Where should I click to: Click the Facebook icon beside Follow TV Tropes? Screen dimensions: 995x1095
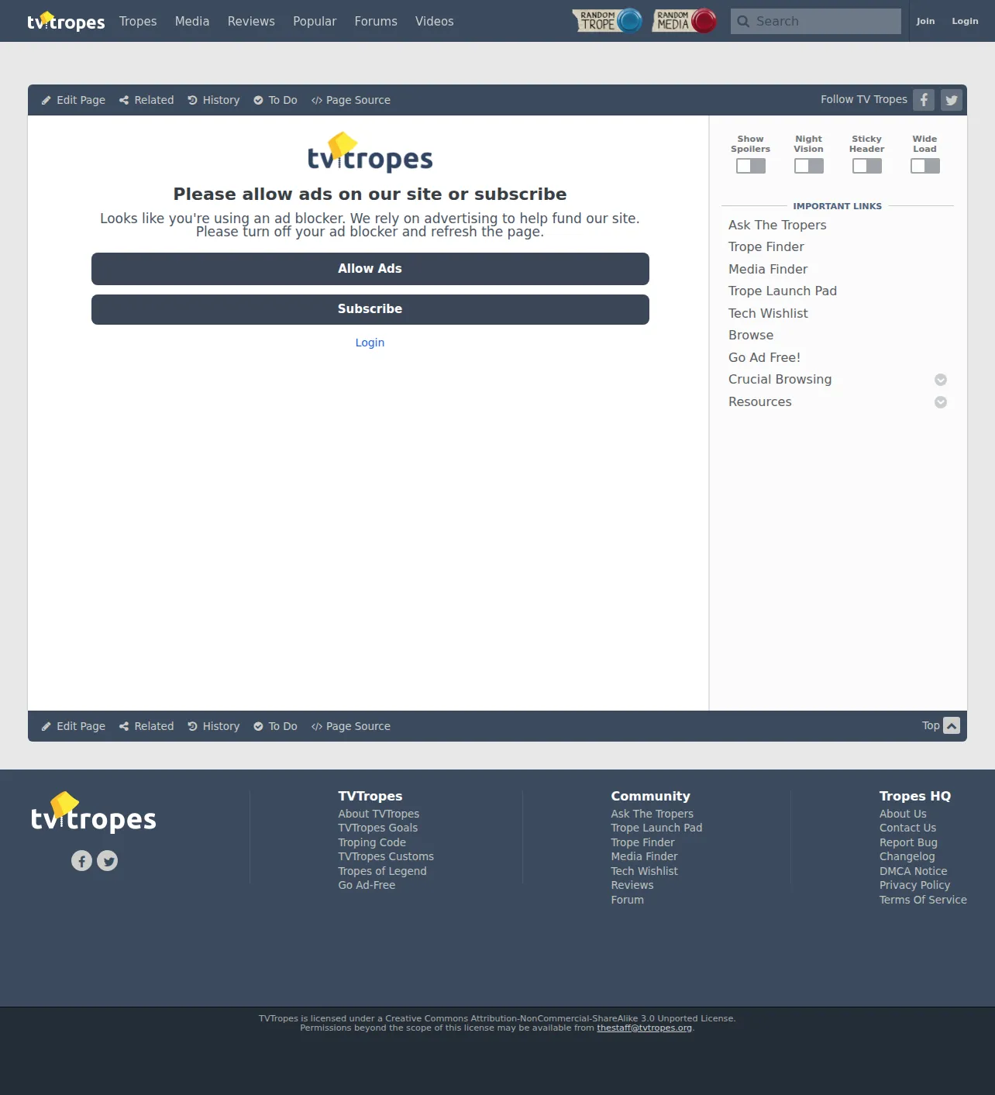924,100
